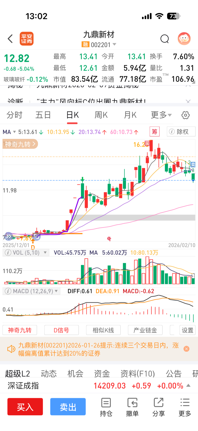Open 公告 tab
This screenshot has height=431, width=198.
point(174,373)
